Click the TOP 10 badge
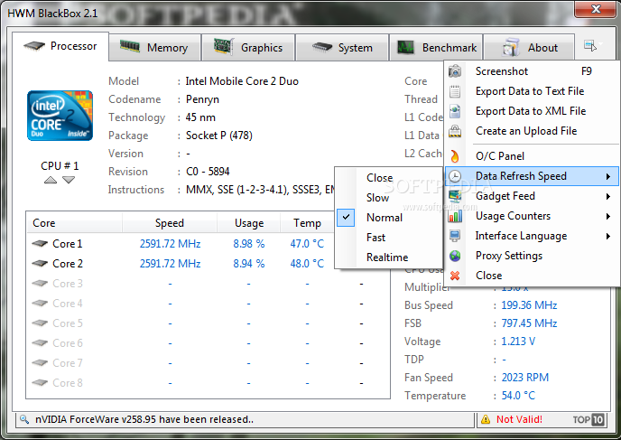621x440 pixels. [589, 419]
